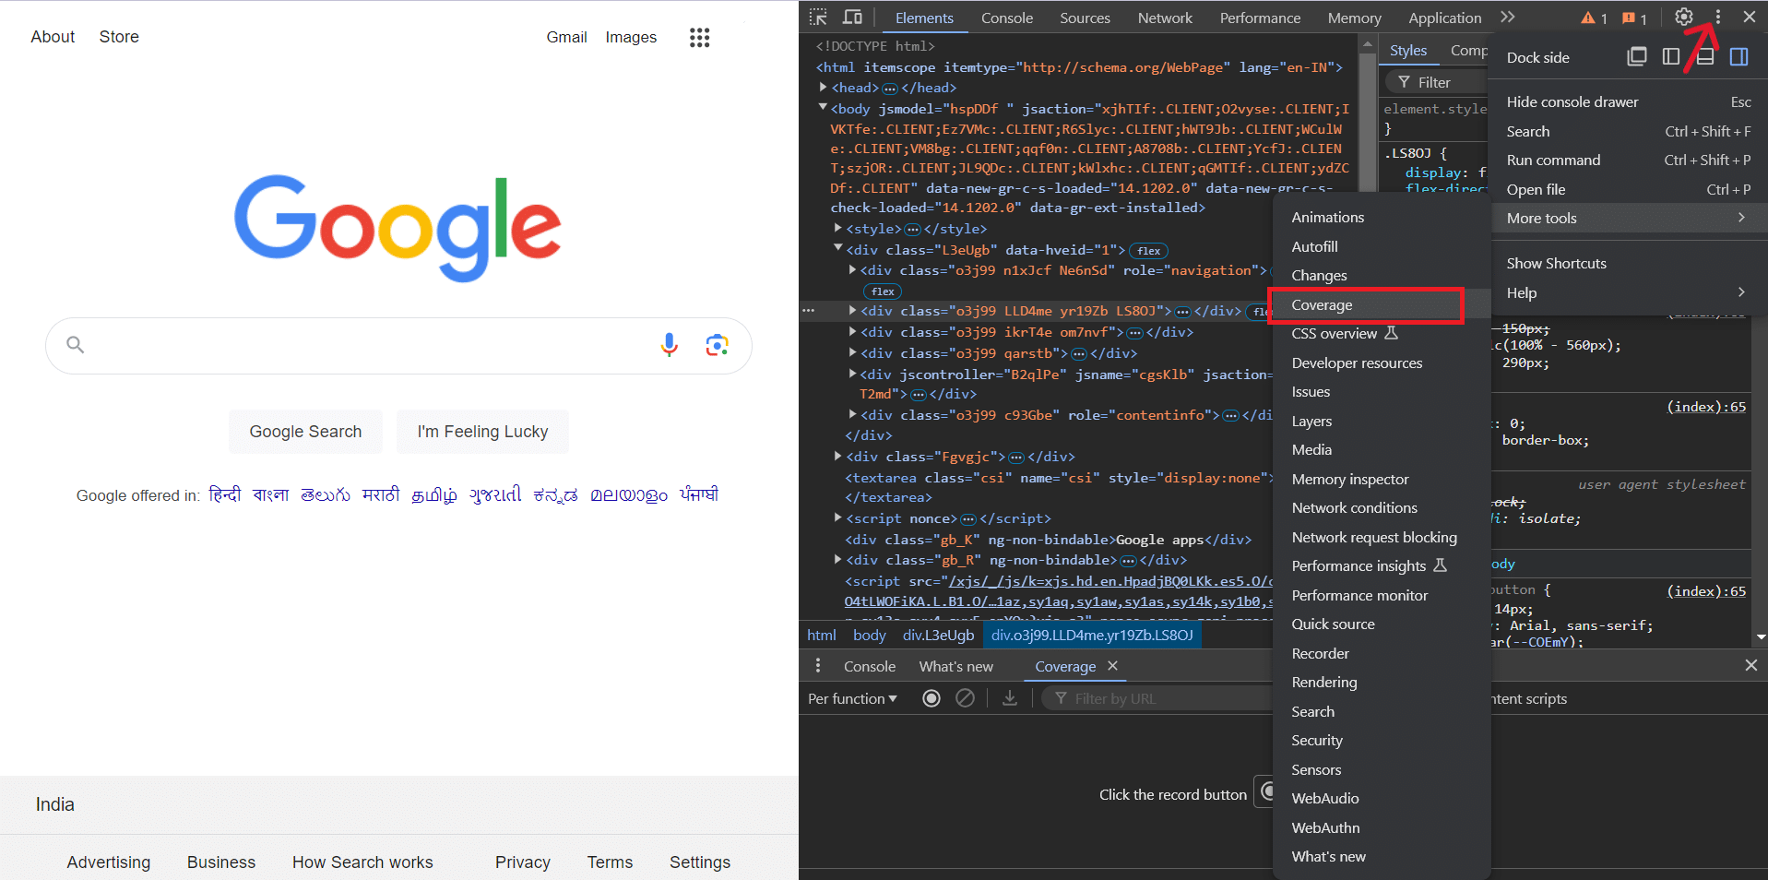Open How Search works footer link
Image resolution: width=1768 pixels, height=880 pixels.
click(362, 862)
